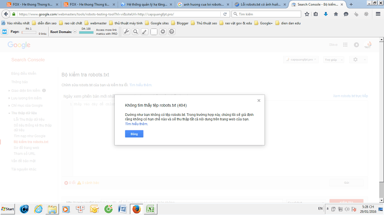Open the taskbar volume speaker icon

[x=347, y=209]
